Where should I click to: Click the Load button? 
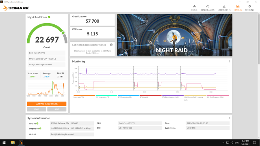(x=37, y=109)
